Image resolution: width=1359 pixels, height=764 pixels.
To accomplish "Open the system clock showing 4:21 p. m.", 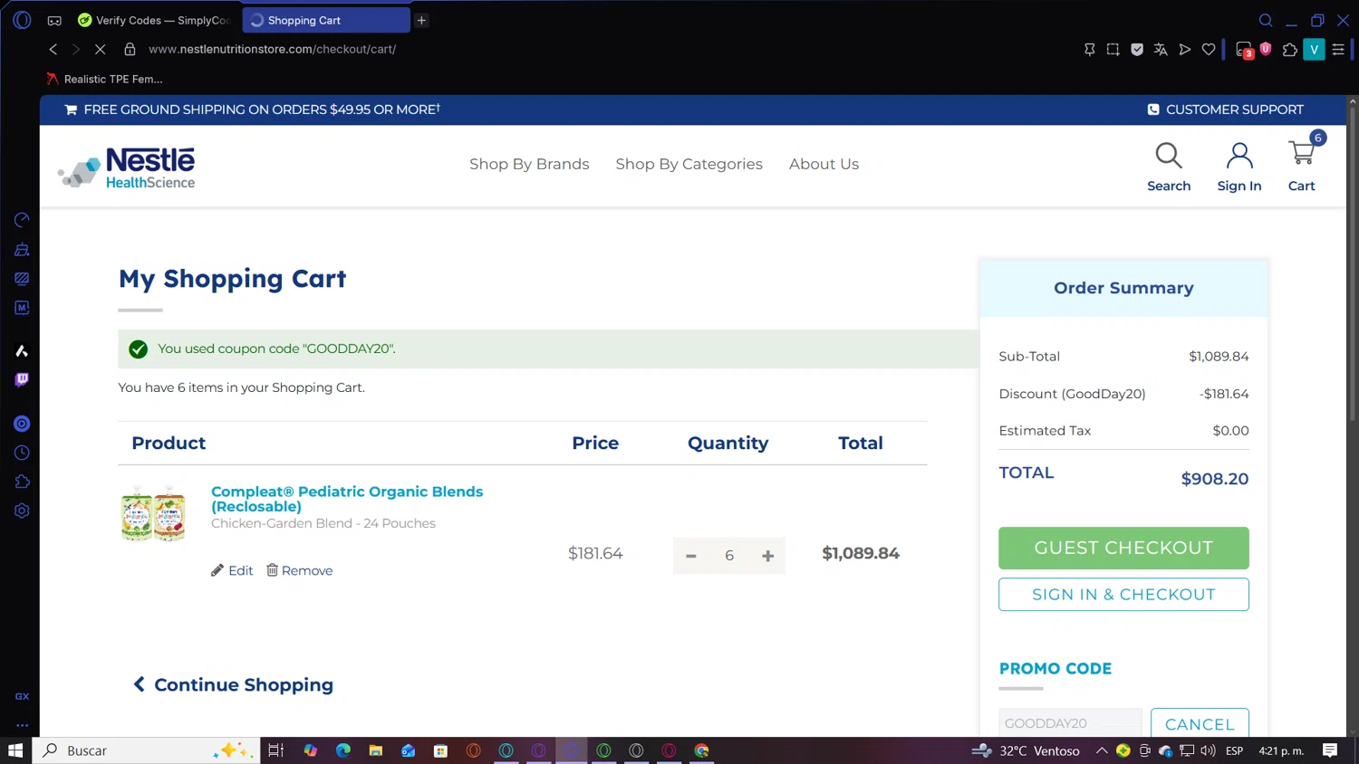I will point(1281,750).
